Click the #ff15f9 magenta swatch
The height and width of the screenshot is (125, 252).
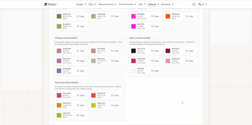[133, 26]
